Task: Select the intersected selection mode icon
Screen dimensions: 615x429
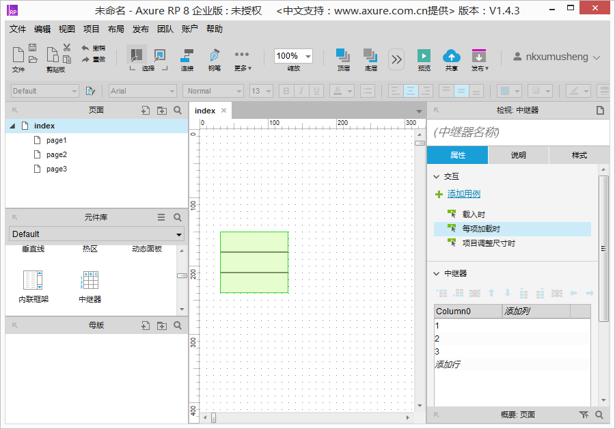Action: [136, 55]
